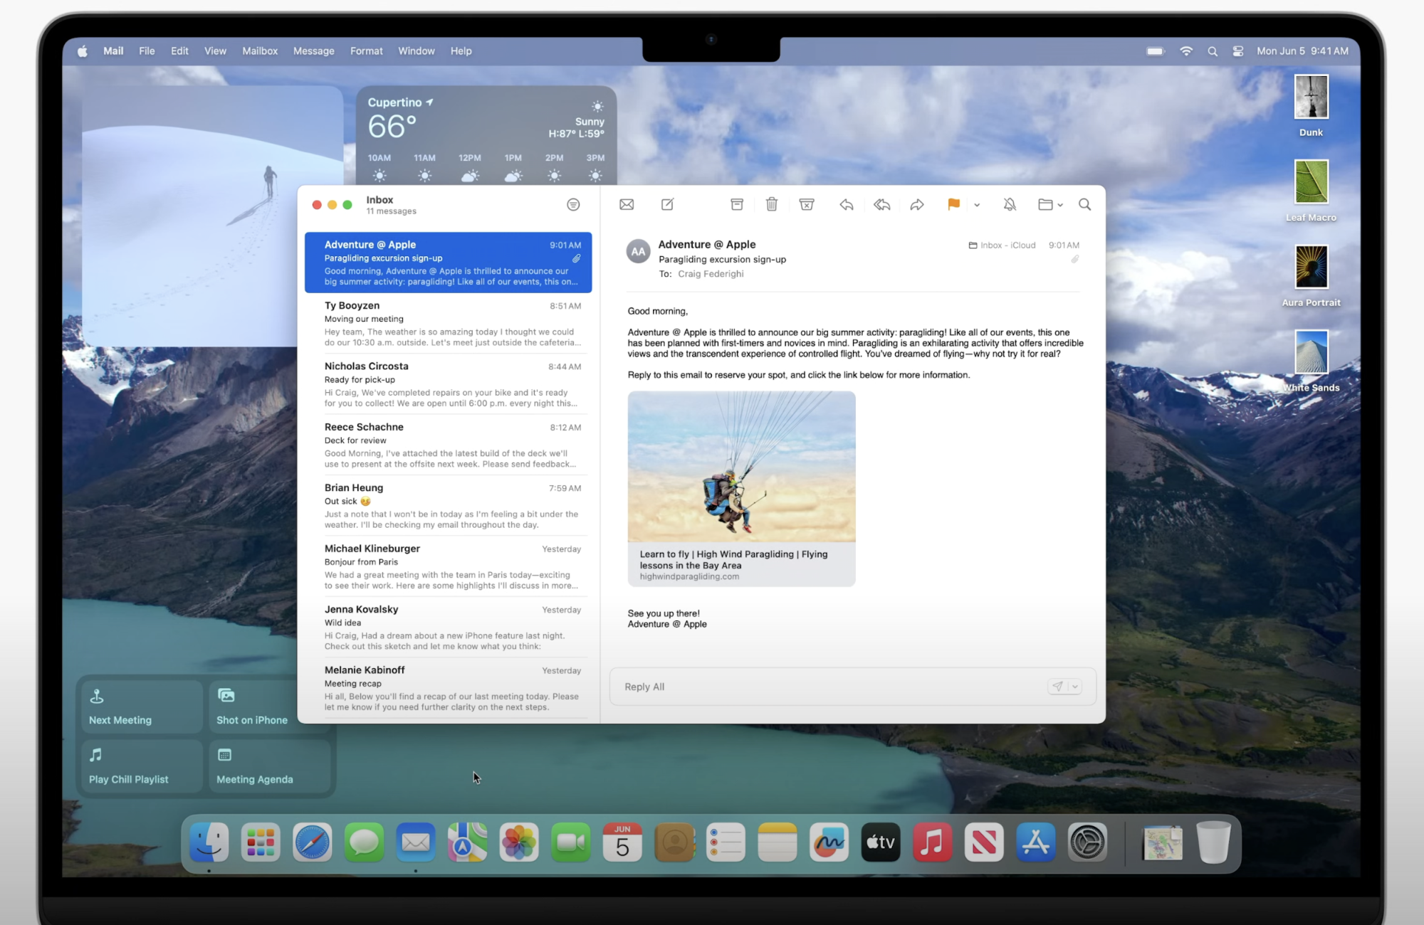This screenshot has width=1424, height=925.
Task: Forward the message with arrow icon
Action: pos(916,205)
